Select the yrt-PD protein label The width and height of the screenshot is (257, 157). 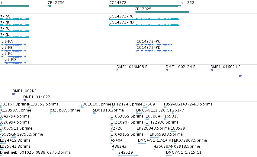[x=10, y=60]
